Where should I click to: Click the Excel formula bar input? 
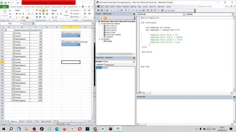(x=63, y=23)
